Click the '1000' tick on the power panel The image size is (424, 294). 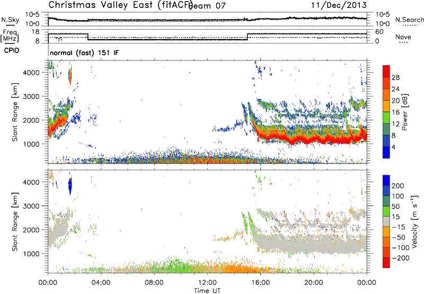pos(31,144)
